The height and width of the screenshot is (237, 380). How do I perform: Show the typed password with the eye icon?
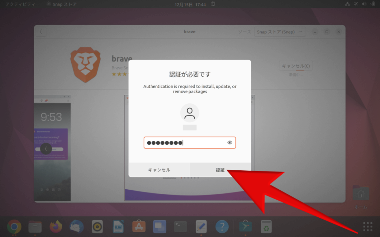[229, 143]
